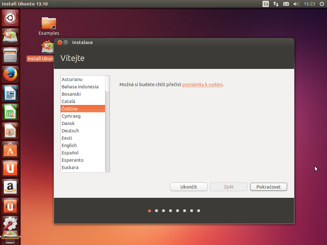This screenshot has width=327, height=245.
Task: Open LibreOffice Calc spreadsheet
Action: (10, 112)
